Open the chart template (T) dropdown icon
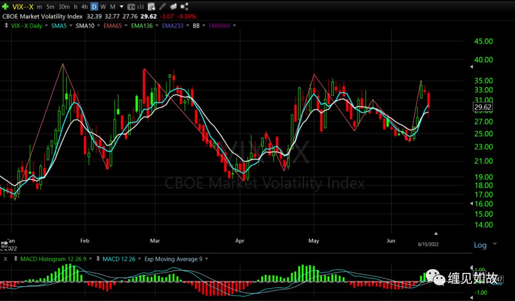515x301 pixels. click(x=131, y=7)
